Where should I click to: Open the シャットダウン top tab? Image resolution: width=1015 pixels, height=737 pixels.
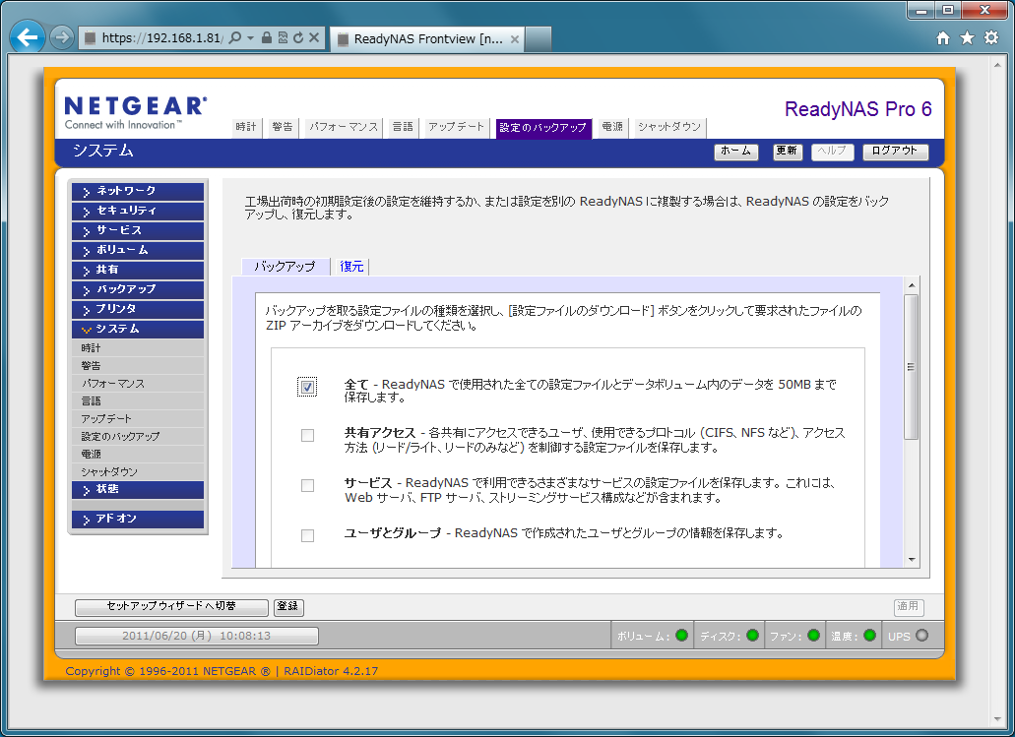[x=668, y=128]
